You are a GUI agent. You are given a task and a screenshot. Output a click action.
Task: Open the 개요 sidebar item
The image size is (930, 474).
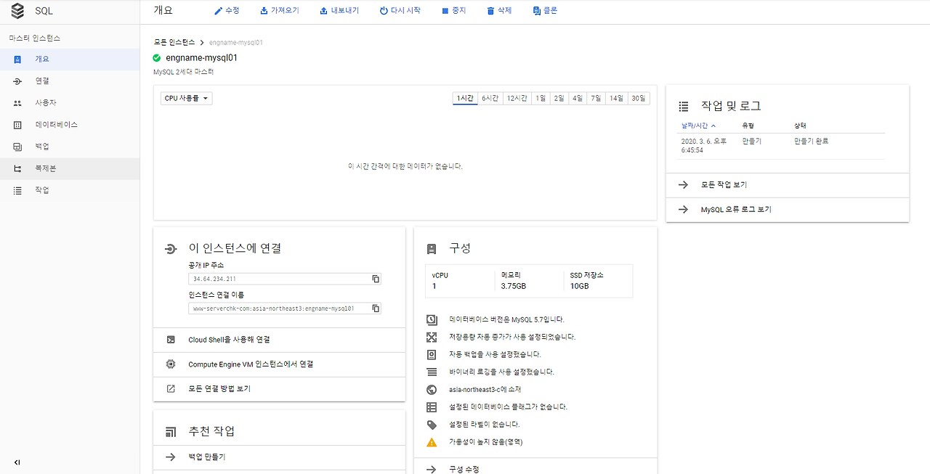pos(70,60)
